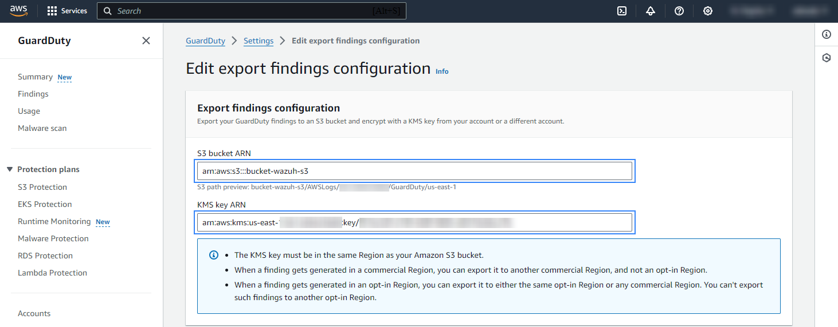838x327 pixels.
Task: Open the notifications bell icon
Action: coord(651,11)
